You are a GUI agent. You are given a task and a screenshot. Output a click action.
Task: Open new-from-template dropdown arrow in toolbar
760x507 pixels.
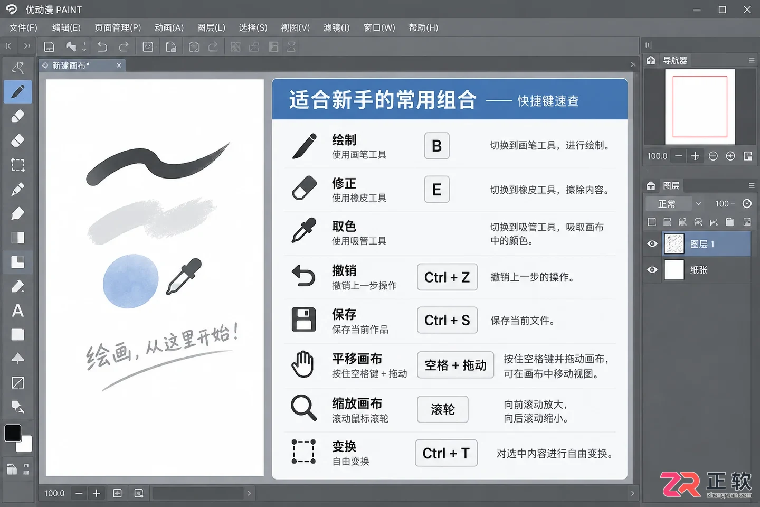[84, 47]
